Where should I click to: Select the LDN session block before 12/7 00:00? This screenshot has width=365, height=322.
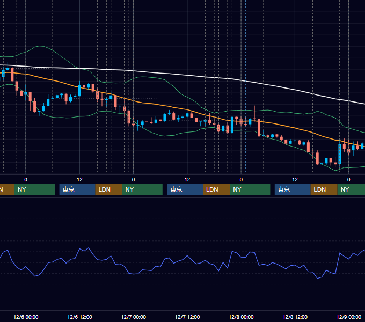[x=109, y=189]
